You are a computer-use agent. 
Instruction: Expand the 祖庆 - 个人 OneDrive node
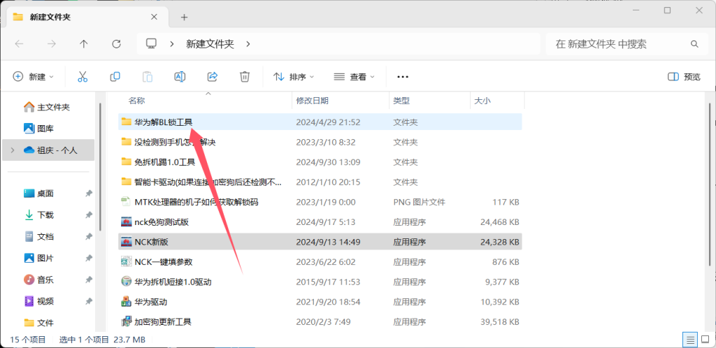[13, 150]
